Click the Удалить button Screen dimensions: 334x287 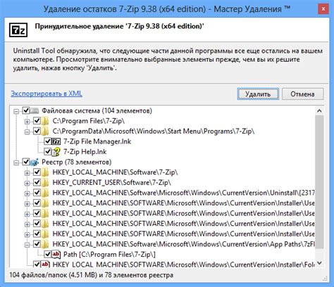pyautogui.click(x=258, y=94)
